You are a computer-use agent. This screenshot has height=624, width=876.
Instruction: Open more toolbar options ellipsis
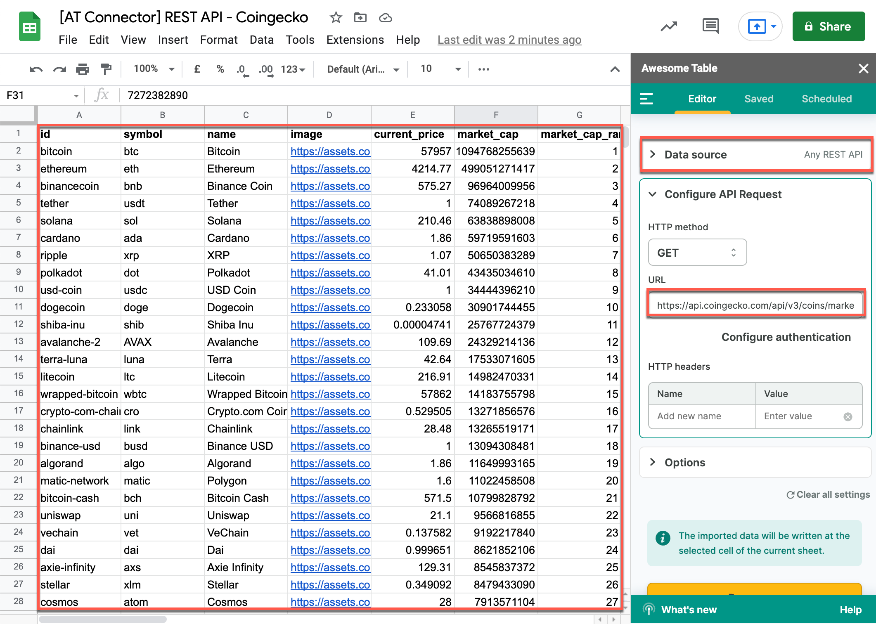[x=484, y=69]
